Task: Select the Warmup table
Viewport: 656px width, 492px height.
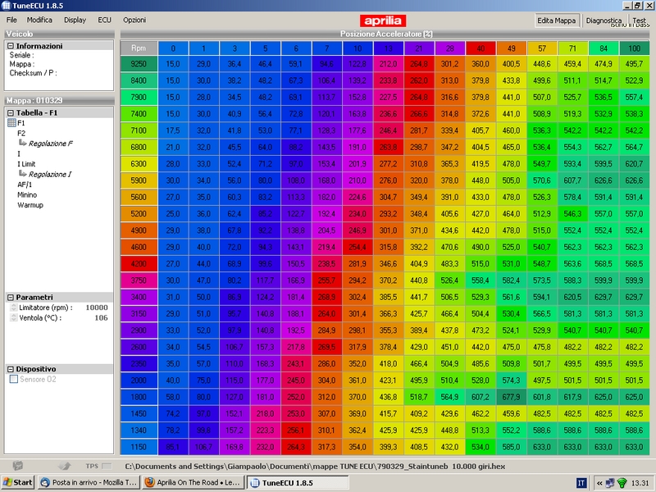Action: click(x=30, y=205)
